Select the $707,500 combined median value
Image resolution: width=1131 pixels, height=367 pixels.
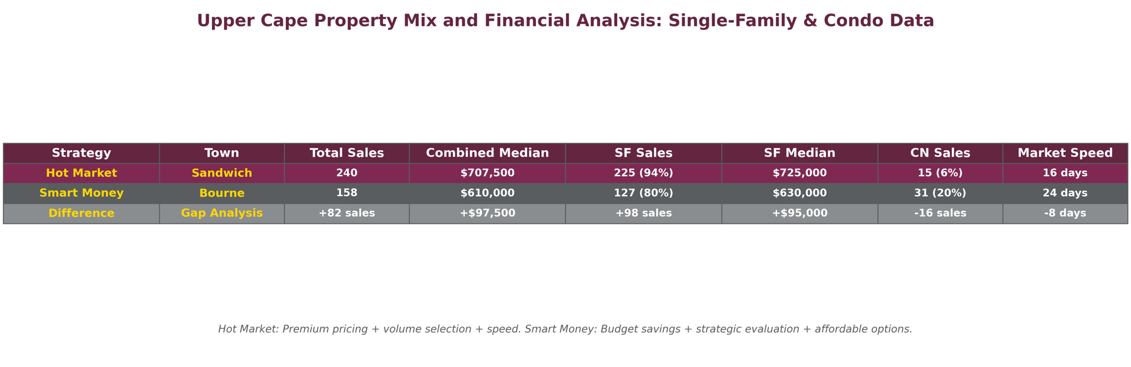coord(487,173)
